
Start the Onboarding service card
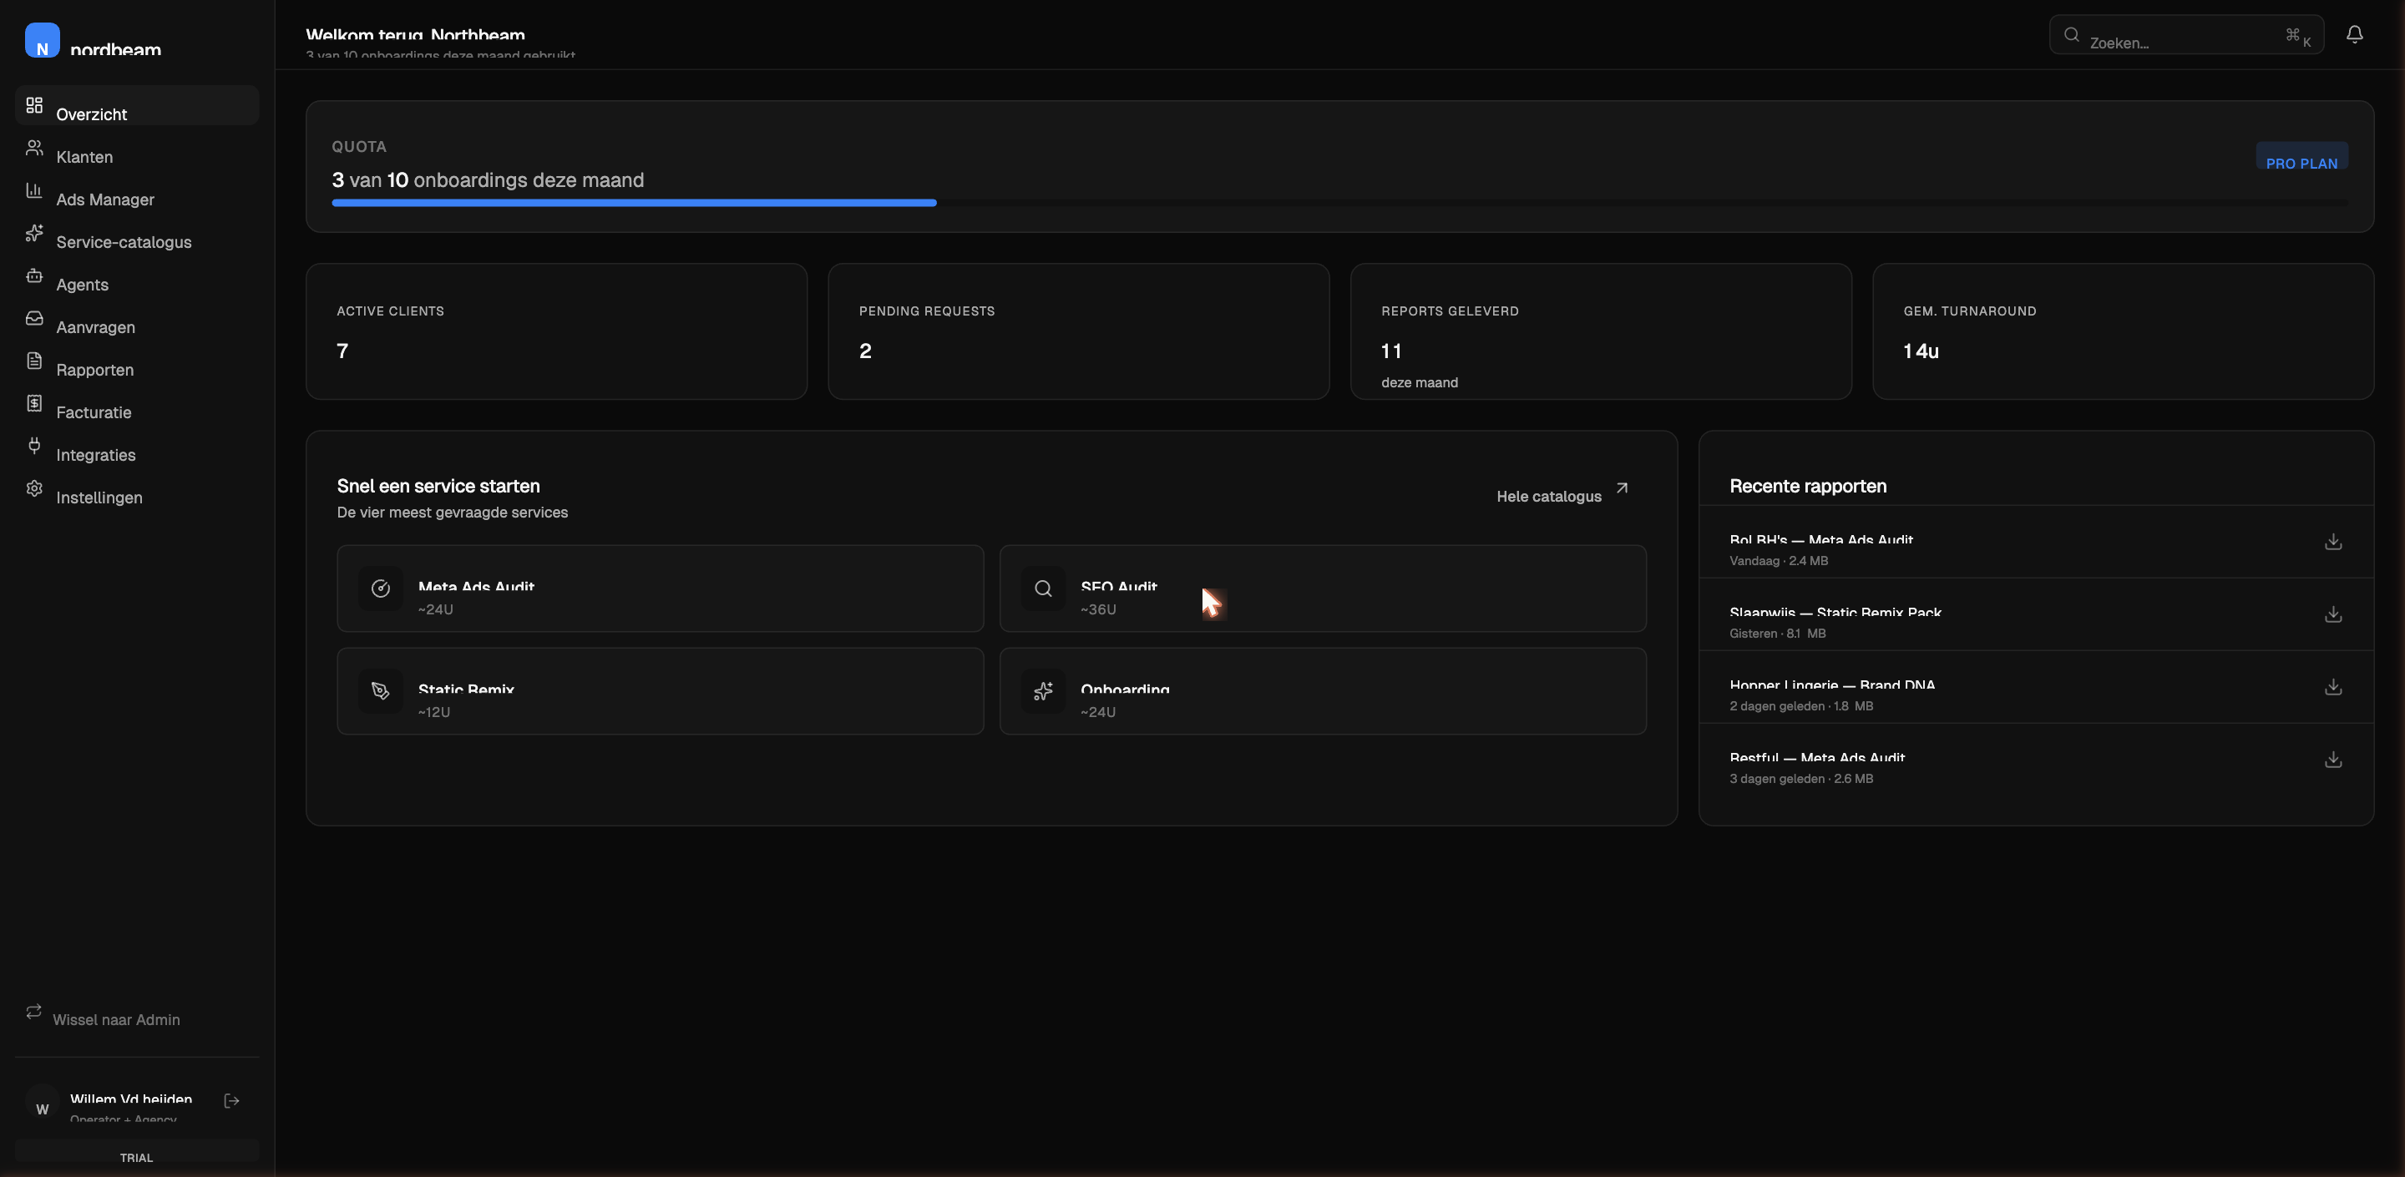[1323, 690]
